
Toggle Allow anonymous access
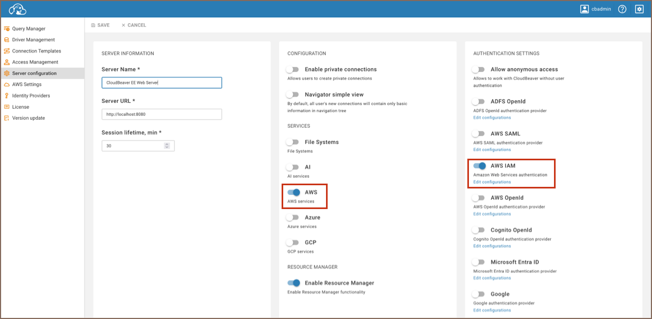(479, 69)
